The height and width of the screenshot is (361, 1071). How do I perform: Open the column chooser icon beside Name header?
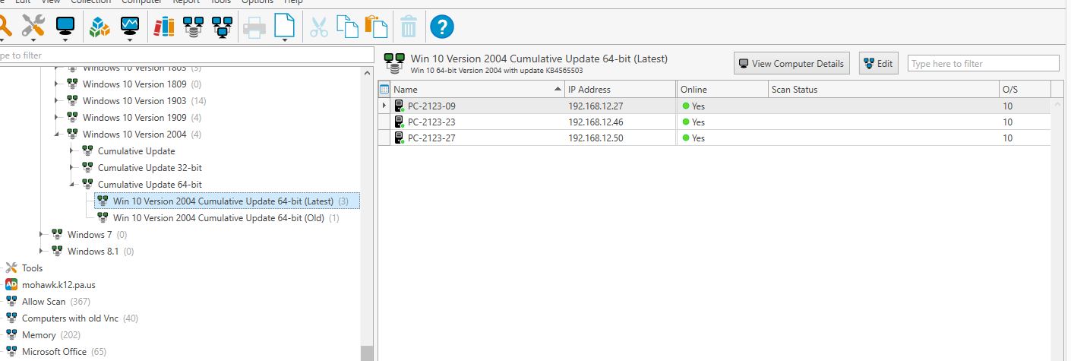coord(384,90)
